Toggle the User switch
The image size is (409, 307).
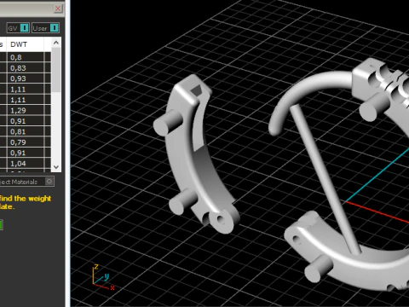tap(45, 28)
